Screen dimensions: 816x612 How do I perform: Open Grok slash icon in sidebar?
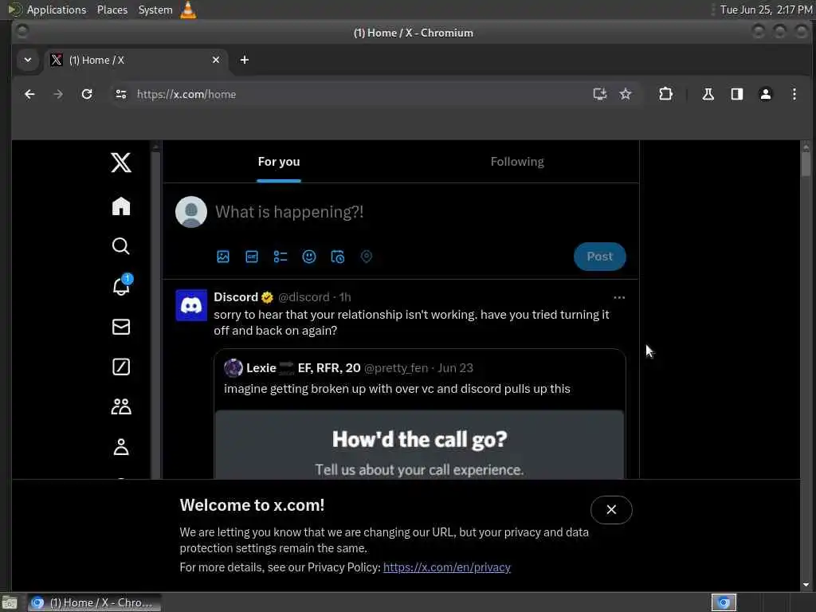coord(121,367)
